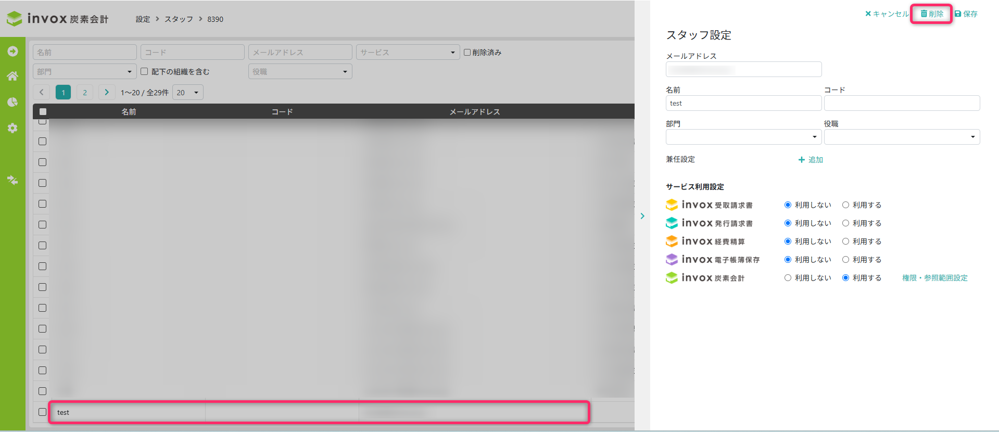Click invox 発行請求書 service logo
This screenshot has width=999, height=432.
point(709,223)
